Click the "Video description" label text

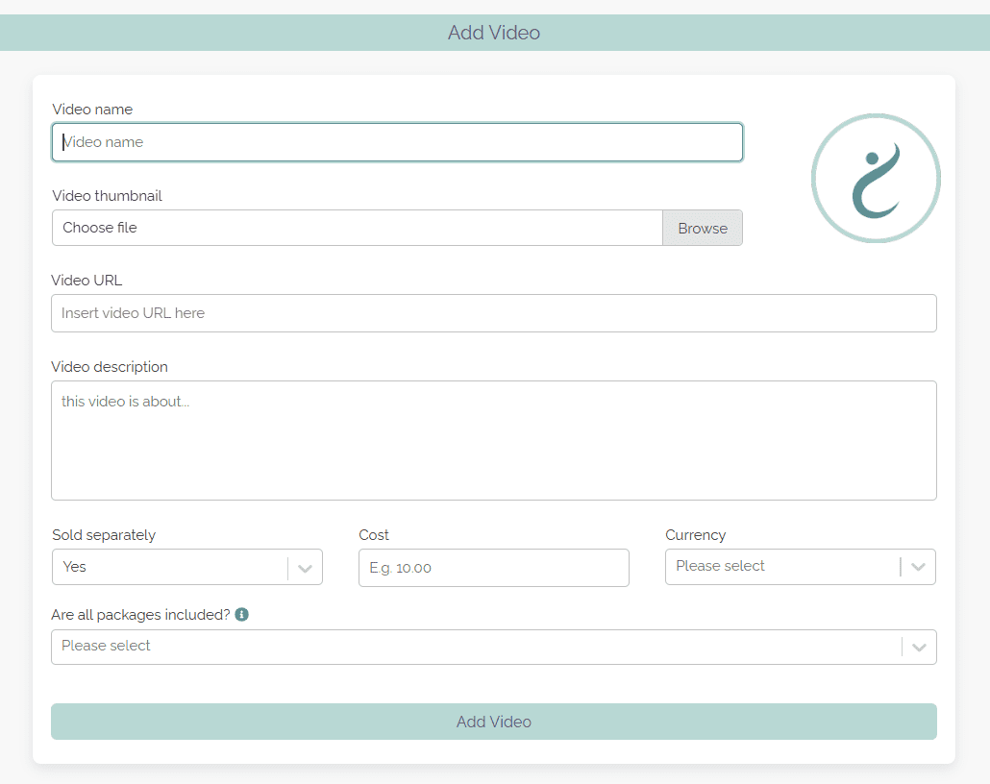pos(110,367)
